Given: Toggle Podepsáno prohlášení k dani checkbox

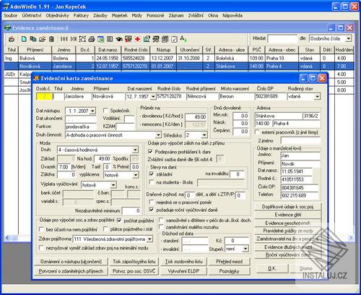Looking at the screenshot, I should coord(150,152).
